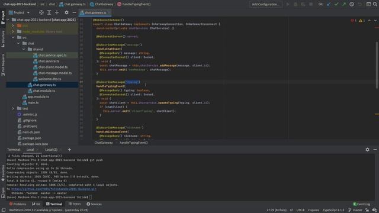
Task: Open Terminal panel settings gear
Action: pos(367,150)
